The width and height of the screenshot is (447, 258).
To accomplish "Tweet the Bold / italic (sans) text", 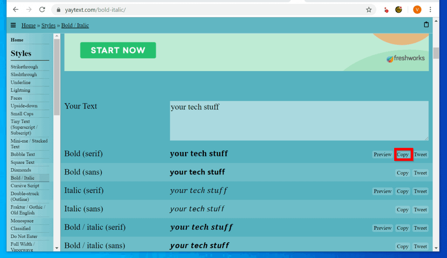I will click(420, 246).
